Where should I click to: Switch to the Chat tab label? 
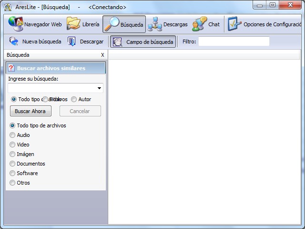(214, 24)
